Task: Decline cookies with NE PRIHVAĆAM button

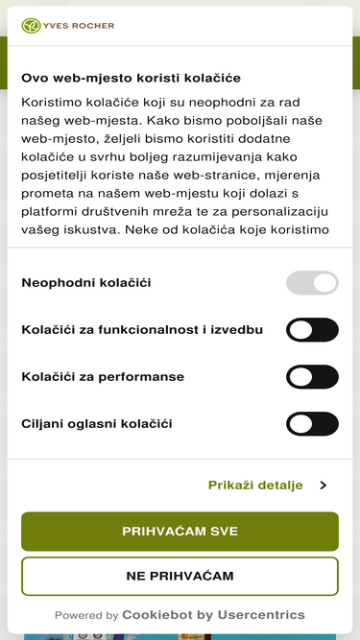Action: coord(180,576)
